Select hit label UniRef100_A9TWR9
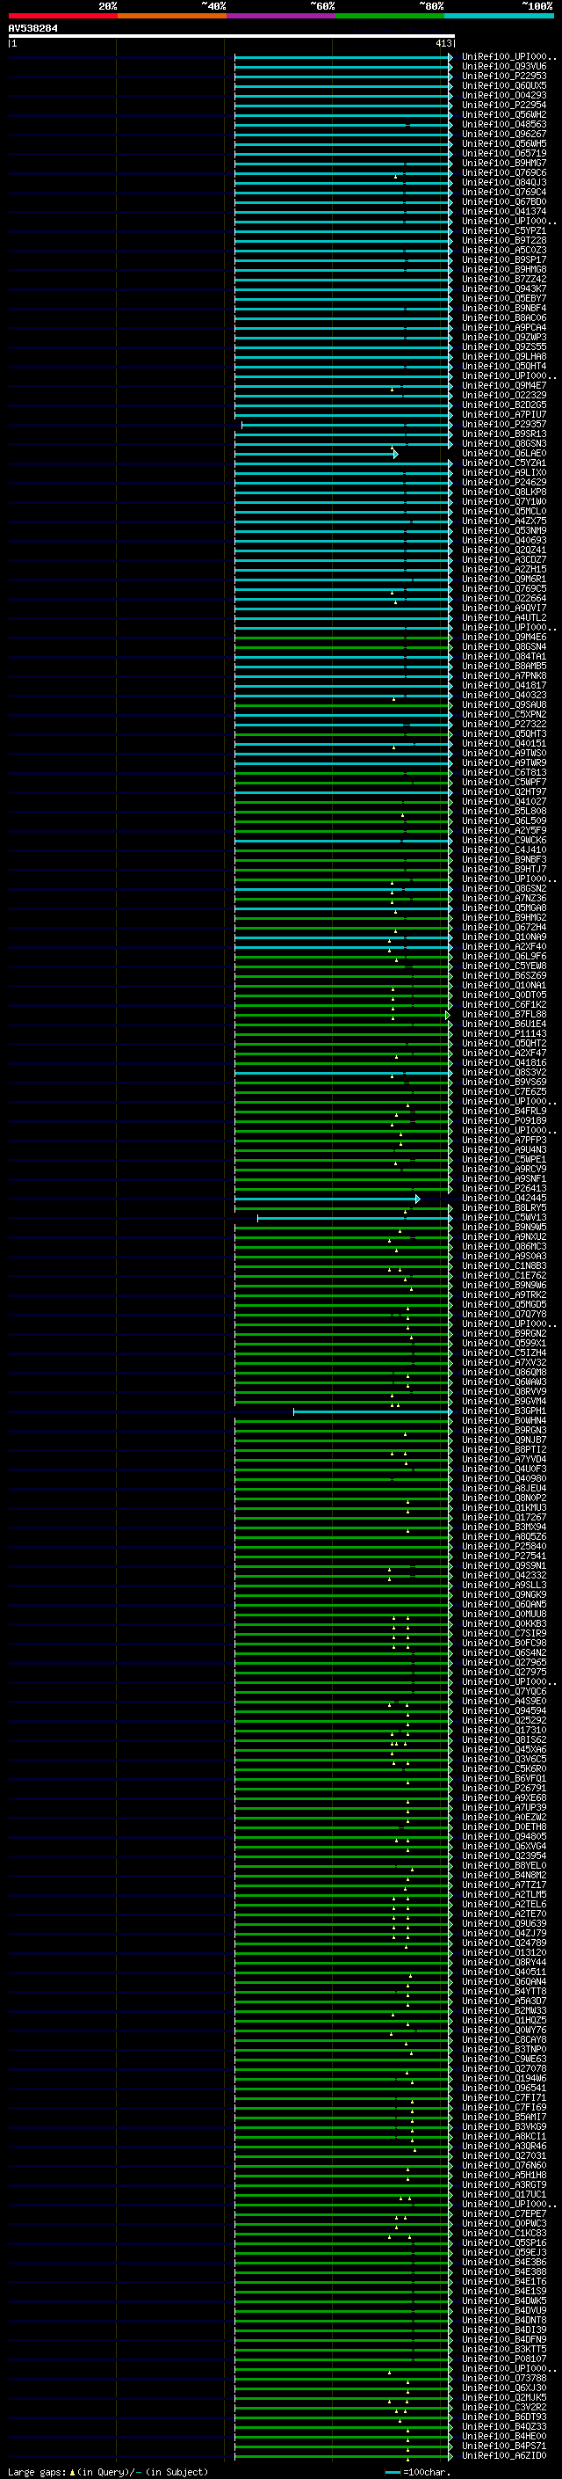Image resolution: width=562 pixels, height=2479 pixels. point(503,763)
